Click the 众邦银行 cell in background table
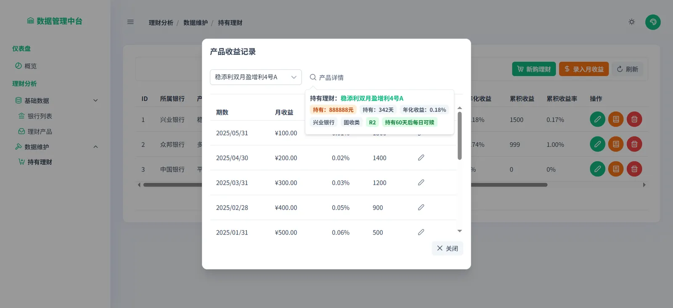 (172, 145)
